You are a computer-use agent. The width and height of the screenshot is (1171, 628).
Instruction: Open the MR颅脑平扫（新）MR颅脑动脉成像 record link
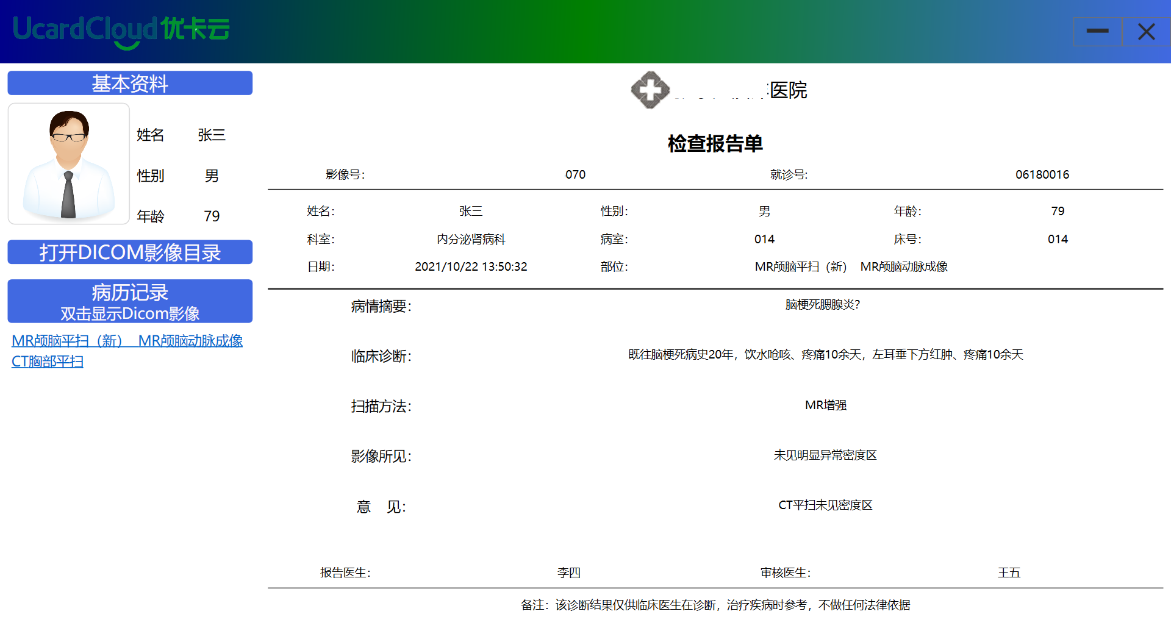(x=127, y=341)
